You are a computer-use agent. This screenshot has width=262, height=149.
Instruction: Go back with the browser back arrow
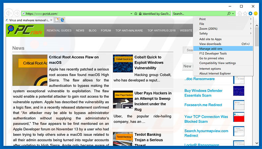9,13
